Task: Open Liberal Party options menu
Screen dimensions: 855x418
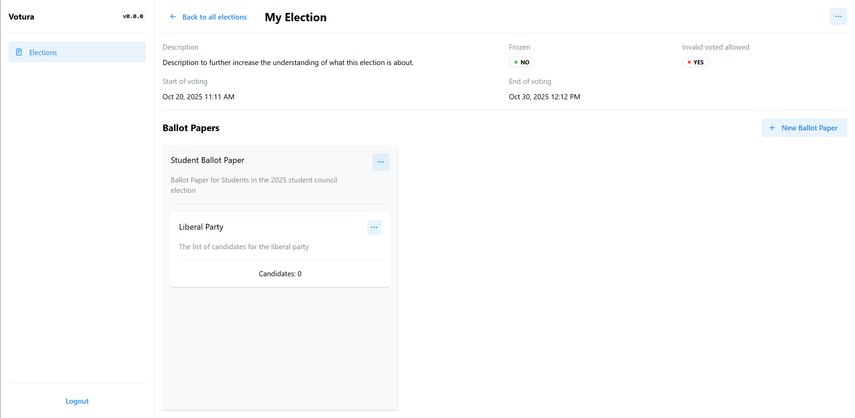Action: [374, 227]
